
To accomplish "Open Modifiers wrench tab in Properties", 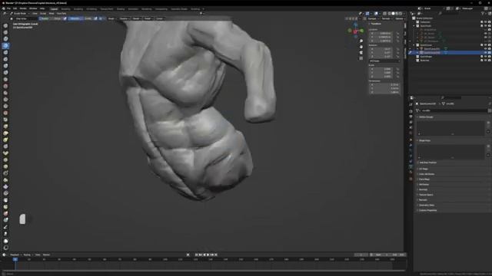I will [x=411, y=145].
